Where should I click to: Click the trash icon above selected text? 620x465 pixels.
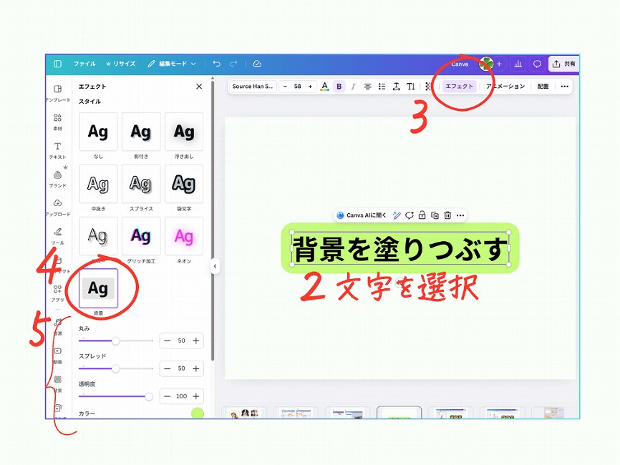pyautogui.click(x=447, y=215)
